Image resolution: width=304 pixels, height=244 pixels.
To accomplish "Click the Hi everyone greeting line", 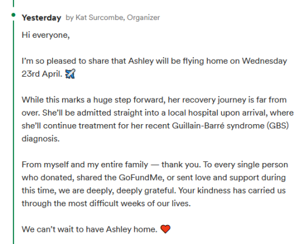I will 46,35.
